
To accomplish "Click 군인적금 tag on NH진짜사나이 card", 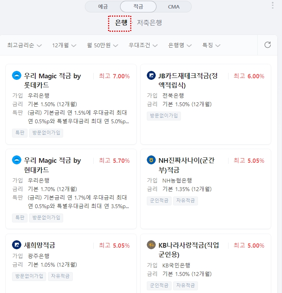I will [x=159, y=201].
